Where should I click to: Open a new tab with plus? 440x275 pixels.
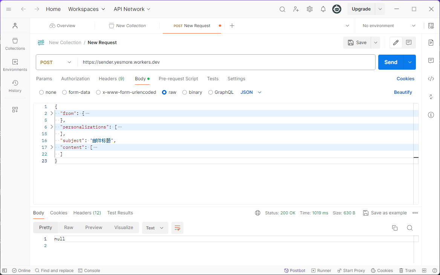tap(232, 26)
